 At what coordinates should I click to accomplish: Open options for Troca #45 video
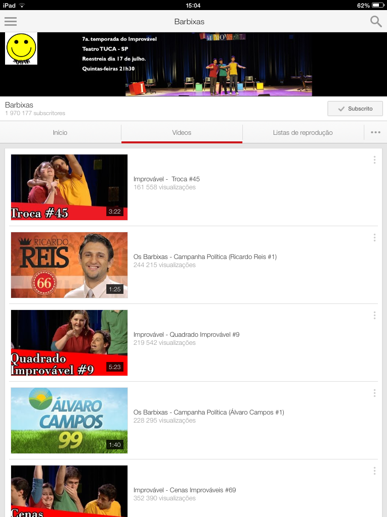pyautogui.click(x=374, y=160)
